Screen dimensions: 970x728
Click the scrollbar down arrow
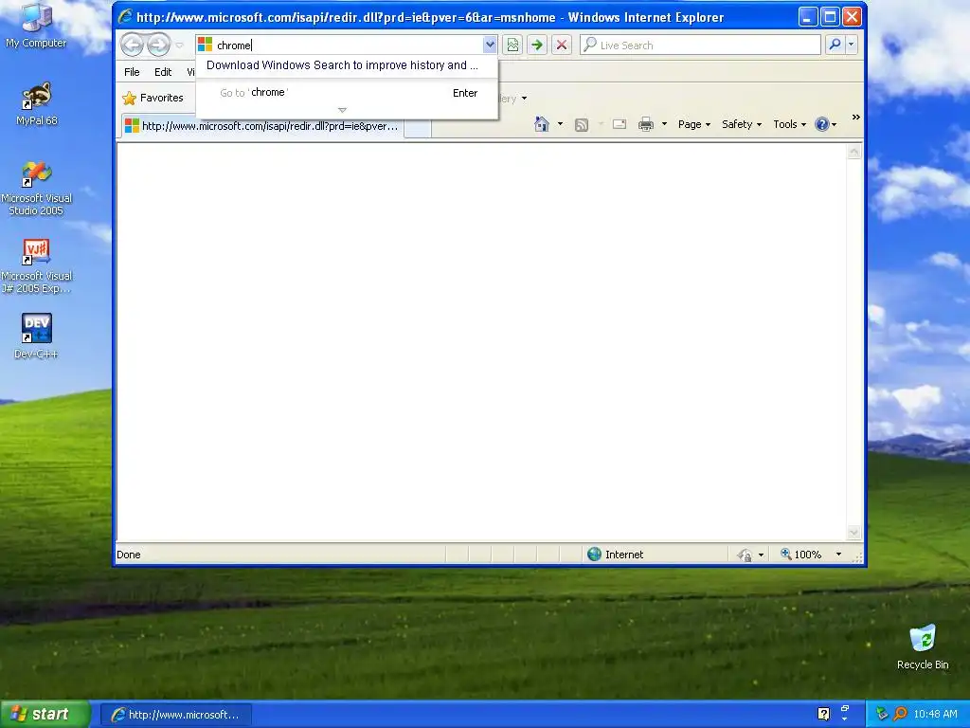click(853, 533)
